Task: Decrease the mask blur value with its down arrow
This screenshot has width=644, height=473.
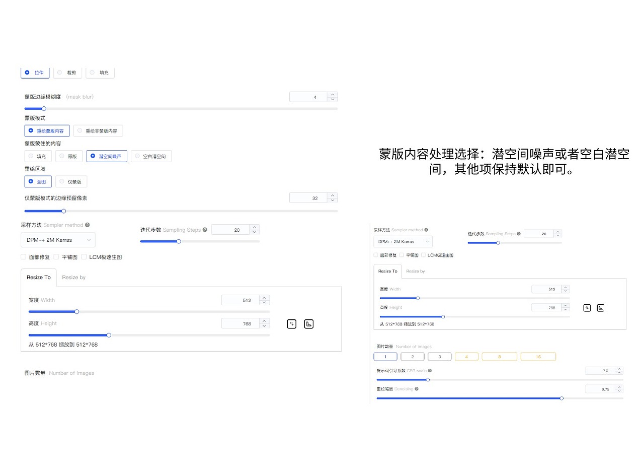Action: (x=333, y=99)
